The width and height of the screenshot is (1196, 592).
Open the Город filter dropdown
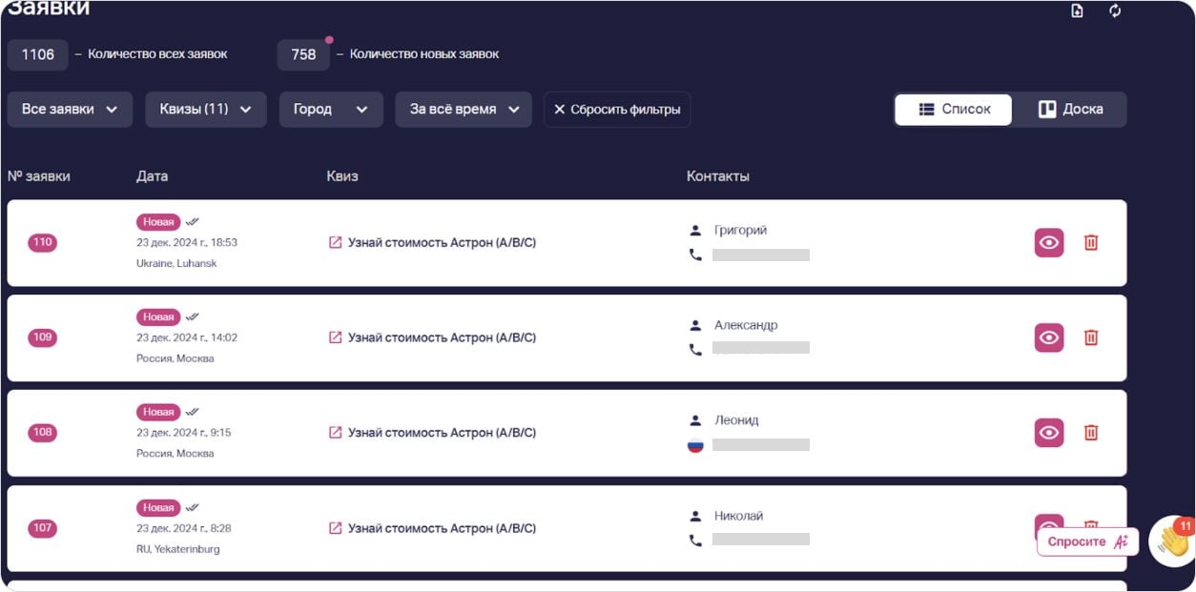pyautogui.click(x=330, y=109)
